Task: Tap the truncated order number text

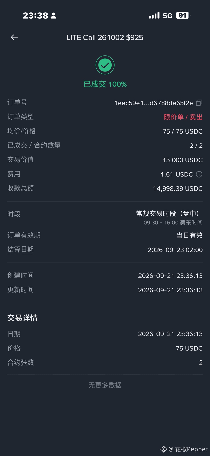Action: coord(154,103)
